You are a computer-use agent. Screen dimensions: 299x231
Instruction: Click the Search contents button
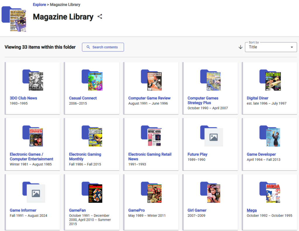pos(103,47)
